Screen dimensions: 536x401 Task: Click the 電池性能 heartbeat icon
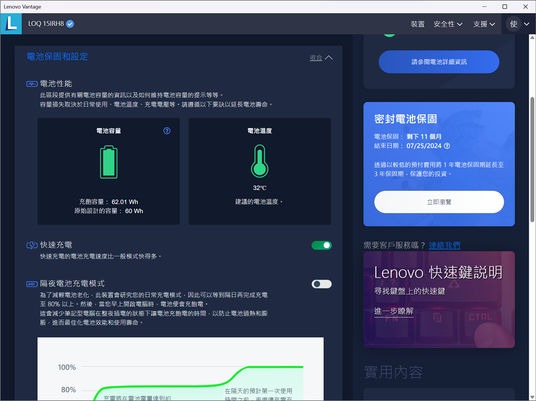point(32,84)
